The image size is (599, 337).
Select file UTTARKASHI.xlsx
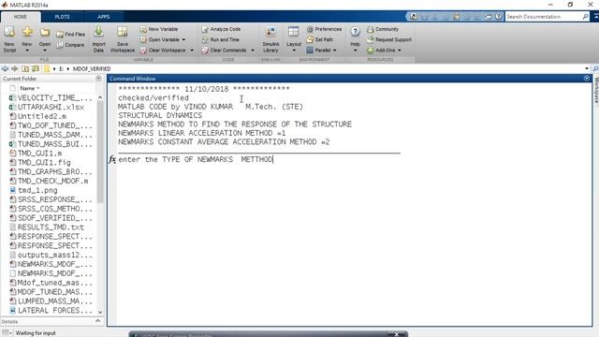[x=51, y=107]
